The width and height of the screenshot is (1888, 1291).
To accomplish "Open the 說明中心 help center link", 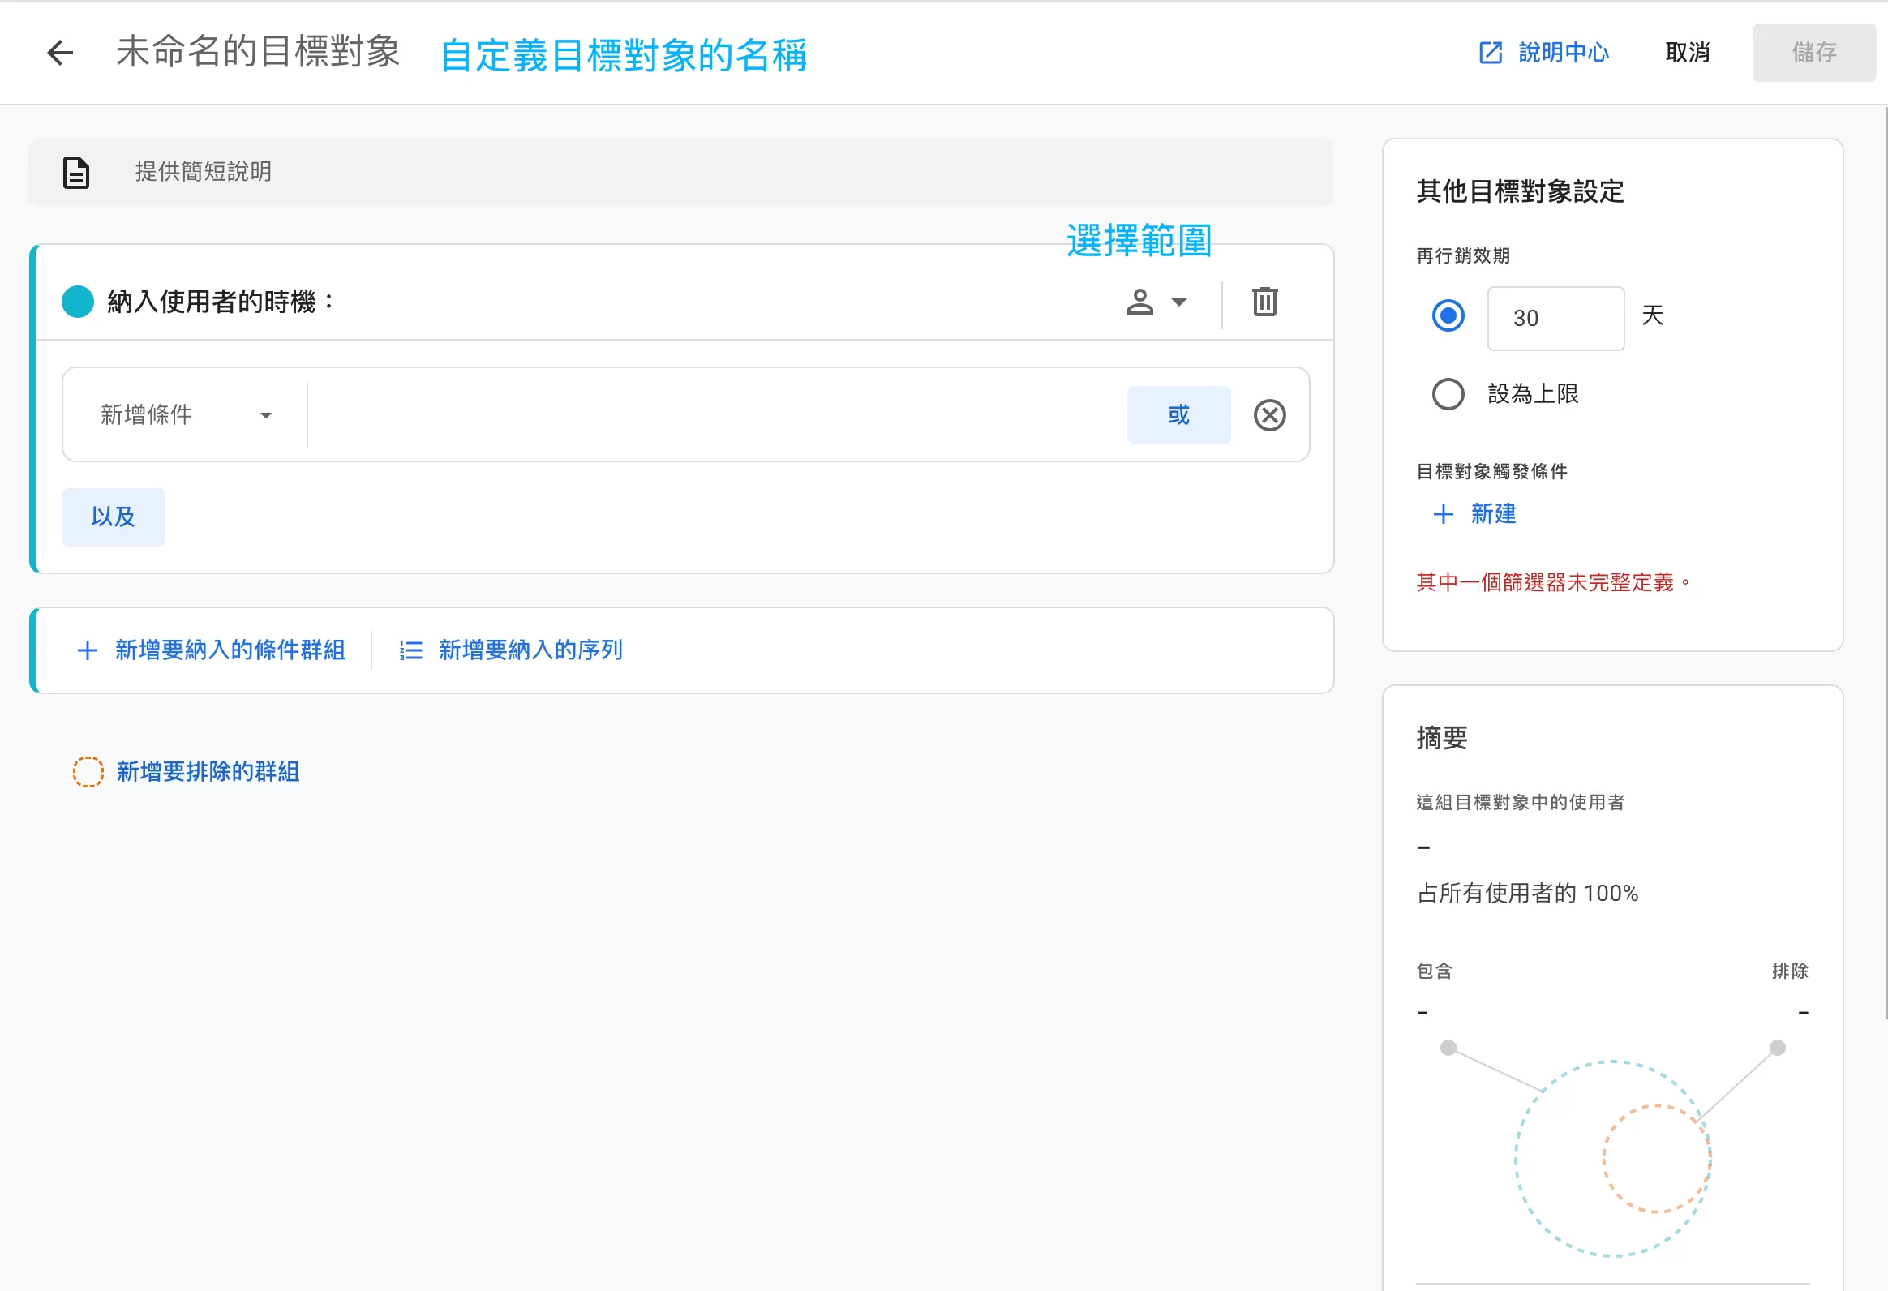I will click(1543, 53).
